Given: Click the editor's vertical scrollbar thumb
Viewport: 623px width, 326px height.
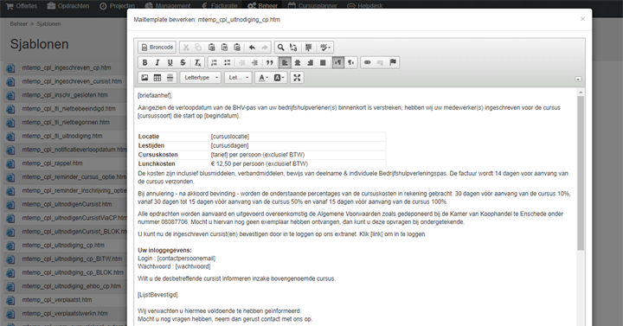Looking at the screenshot, I should [x=581, y=173].
